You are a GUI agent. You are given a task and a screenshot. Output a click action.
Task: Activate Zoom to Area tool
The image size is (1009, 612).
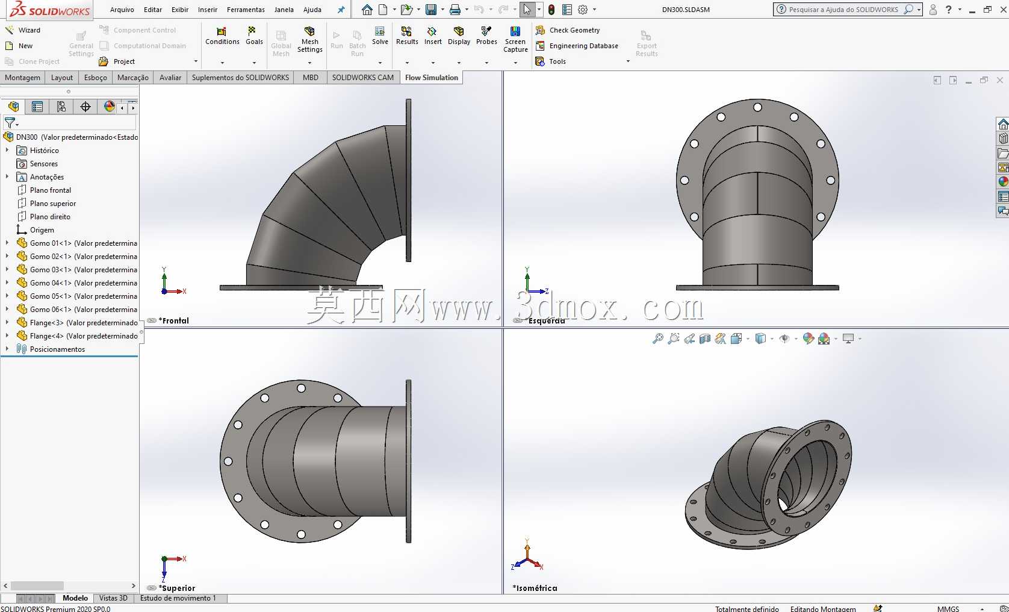click(674, 339)
